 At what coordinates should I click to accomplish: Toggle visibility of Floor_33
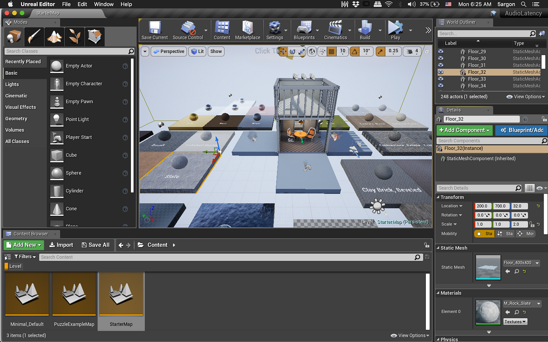pyautogui.click(x=441, y=79)
